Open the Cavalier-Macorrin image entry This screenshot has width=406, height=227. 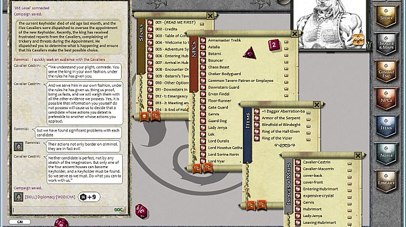pyautogui.click(x=318, y=169)
